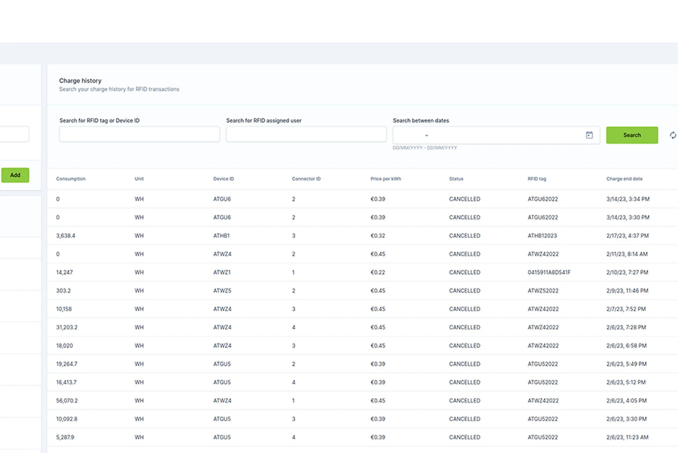Focus the RFID tag or Device ID field

point(139,134)
